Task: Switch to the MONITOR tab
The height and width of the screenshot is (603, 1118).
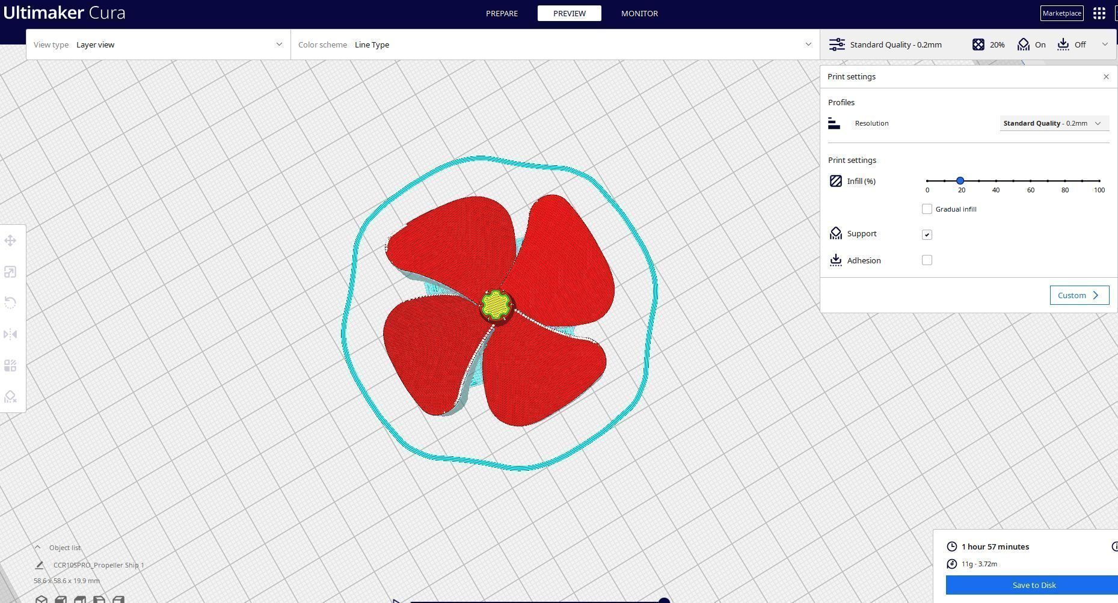Action: [639, 13]
